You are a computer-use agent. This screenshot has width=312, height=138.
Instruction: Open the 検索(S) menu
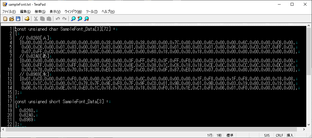coord(40,12)
